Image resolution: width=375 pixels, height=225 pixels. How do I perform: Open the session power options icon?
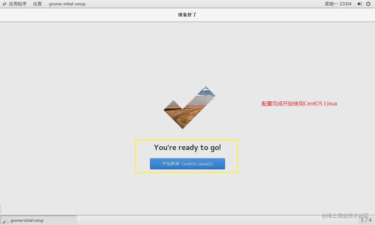tap(368, 4)
